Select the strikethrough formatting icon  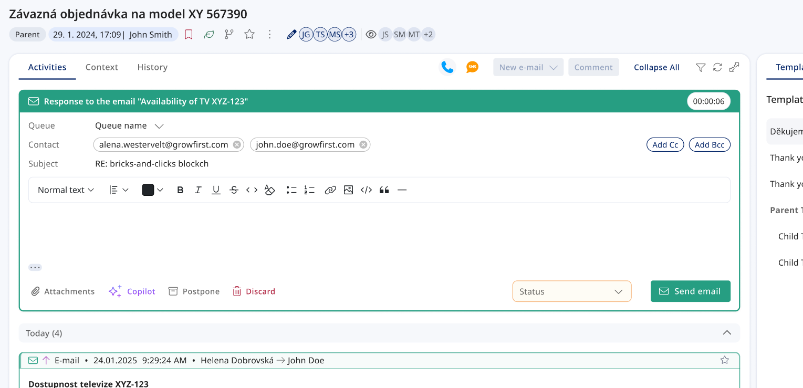coord(234,190)
